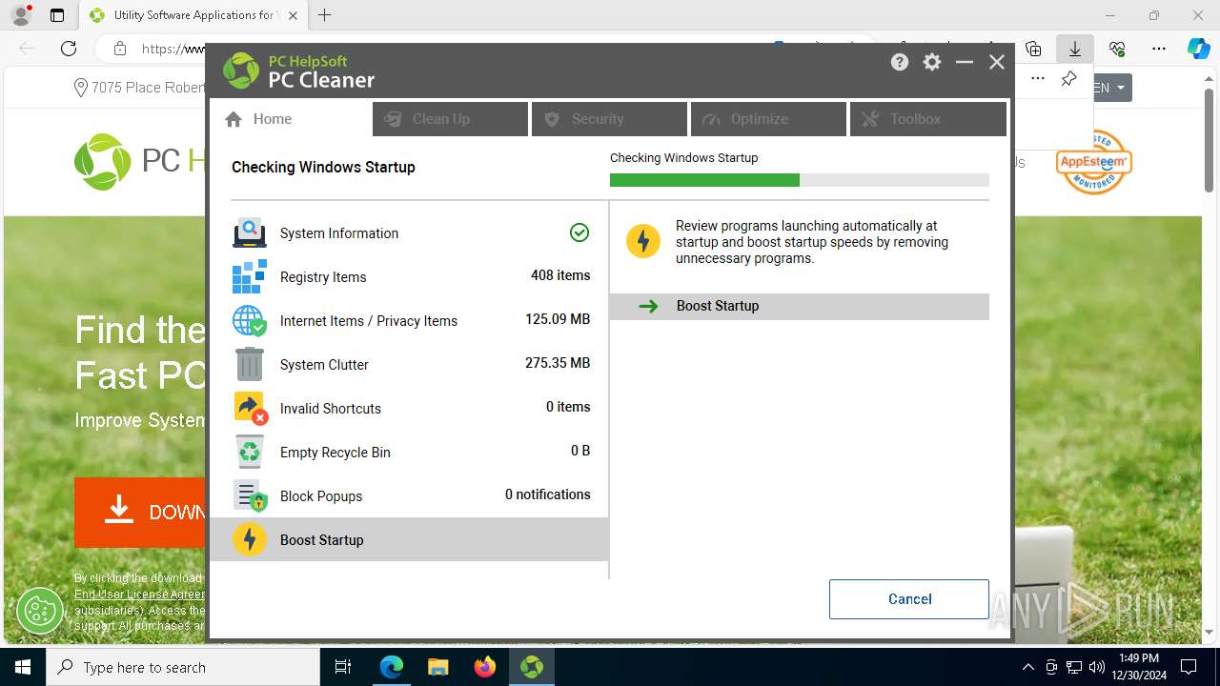
Task: Click Block Popups document lock icon
Action: [x=250, y=495]
